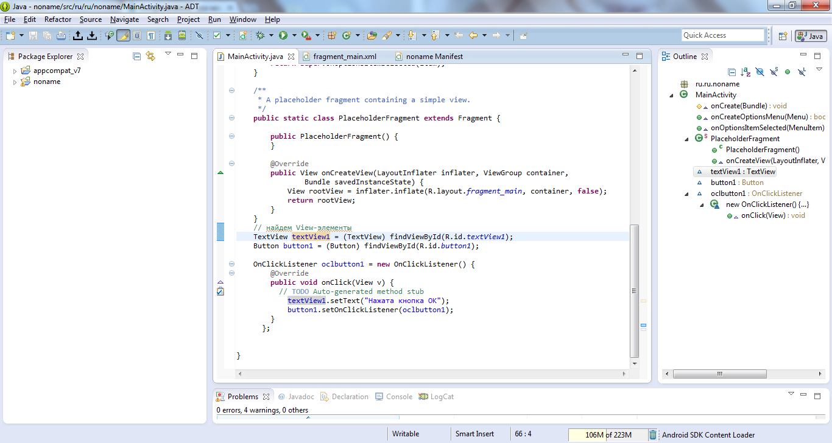Screen dimensions: 832x443
Task: Fold the onCreateView method in editor
Action: coord(231,164)
